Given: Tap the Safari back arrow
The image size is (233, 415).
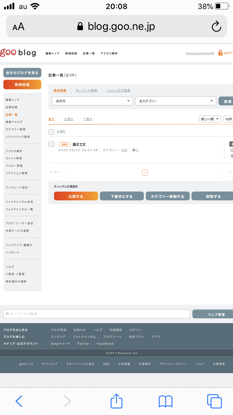Looking at the screenshot, I should pyautogui.click(x=19, y=401).
